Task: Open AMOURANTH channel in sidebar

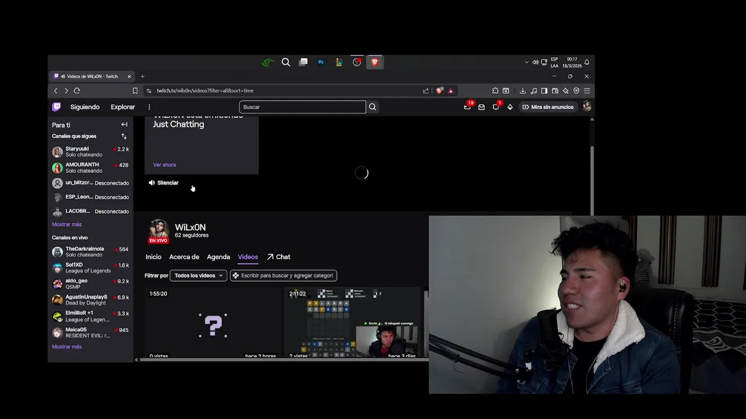Action: click(x=90, y=168)
